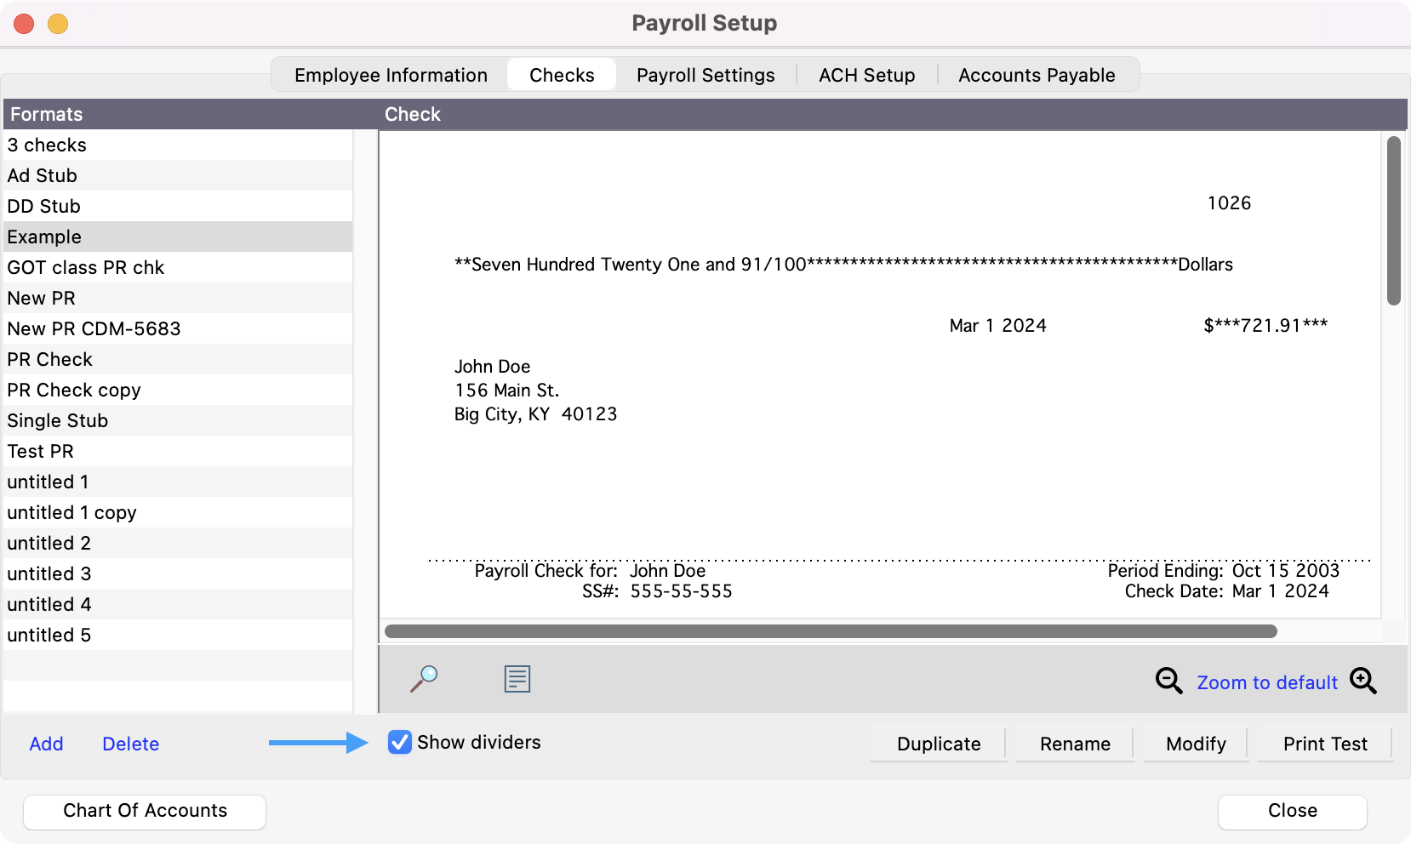Click the document lines icon
Screen dimensions: 1411x844
tap(517, 679)
